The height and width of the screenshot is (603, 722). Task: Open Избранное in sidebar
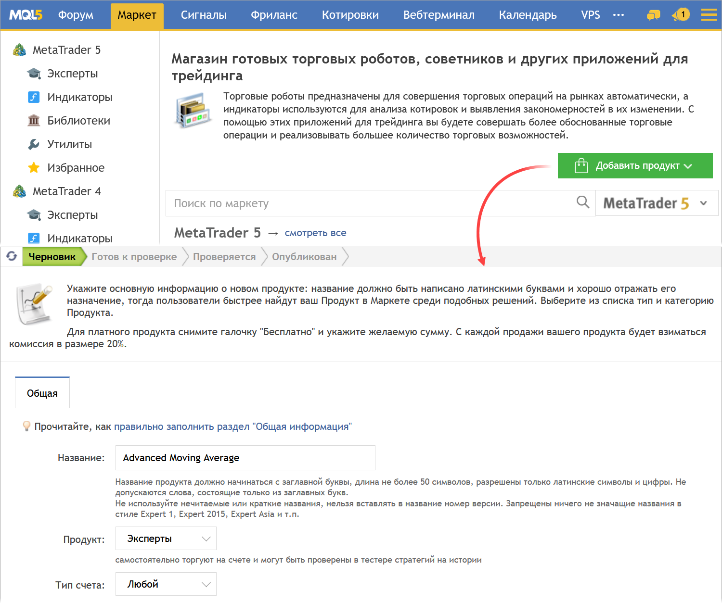76,168
